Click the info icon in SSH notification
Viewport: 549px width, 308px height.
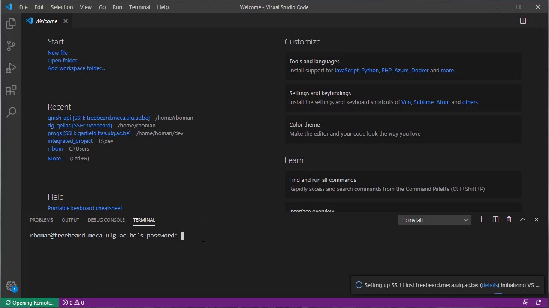click(359, 285)
